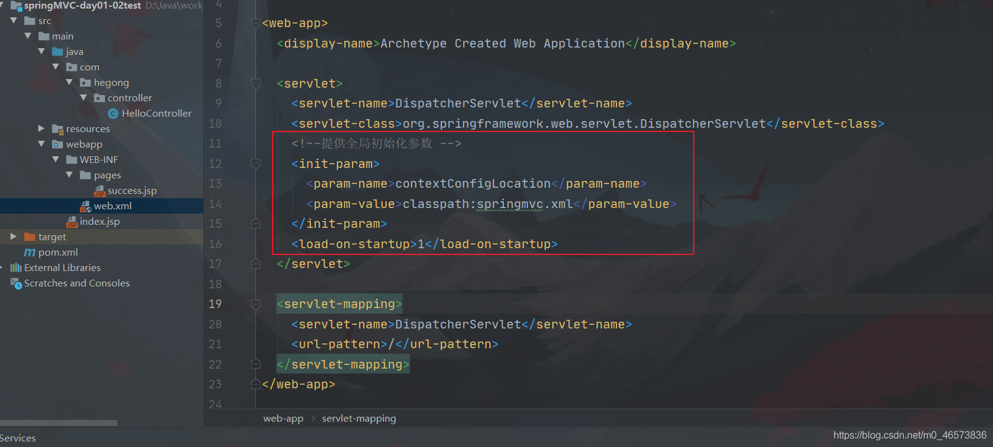Click the resources folder icon
The height and width of the screenshot is (447, 993).
click(58, 128)
